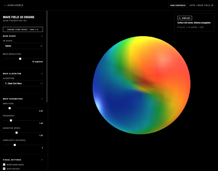Click the rendered 3D sphere
The height and width of the screenshot is (171, 218).
tap(141, 85)
